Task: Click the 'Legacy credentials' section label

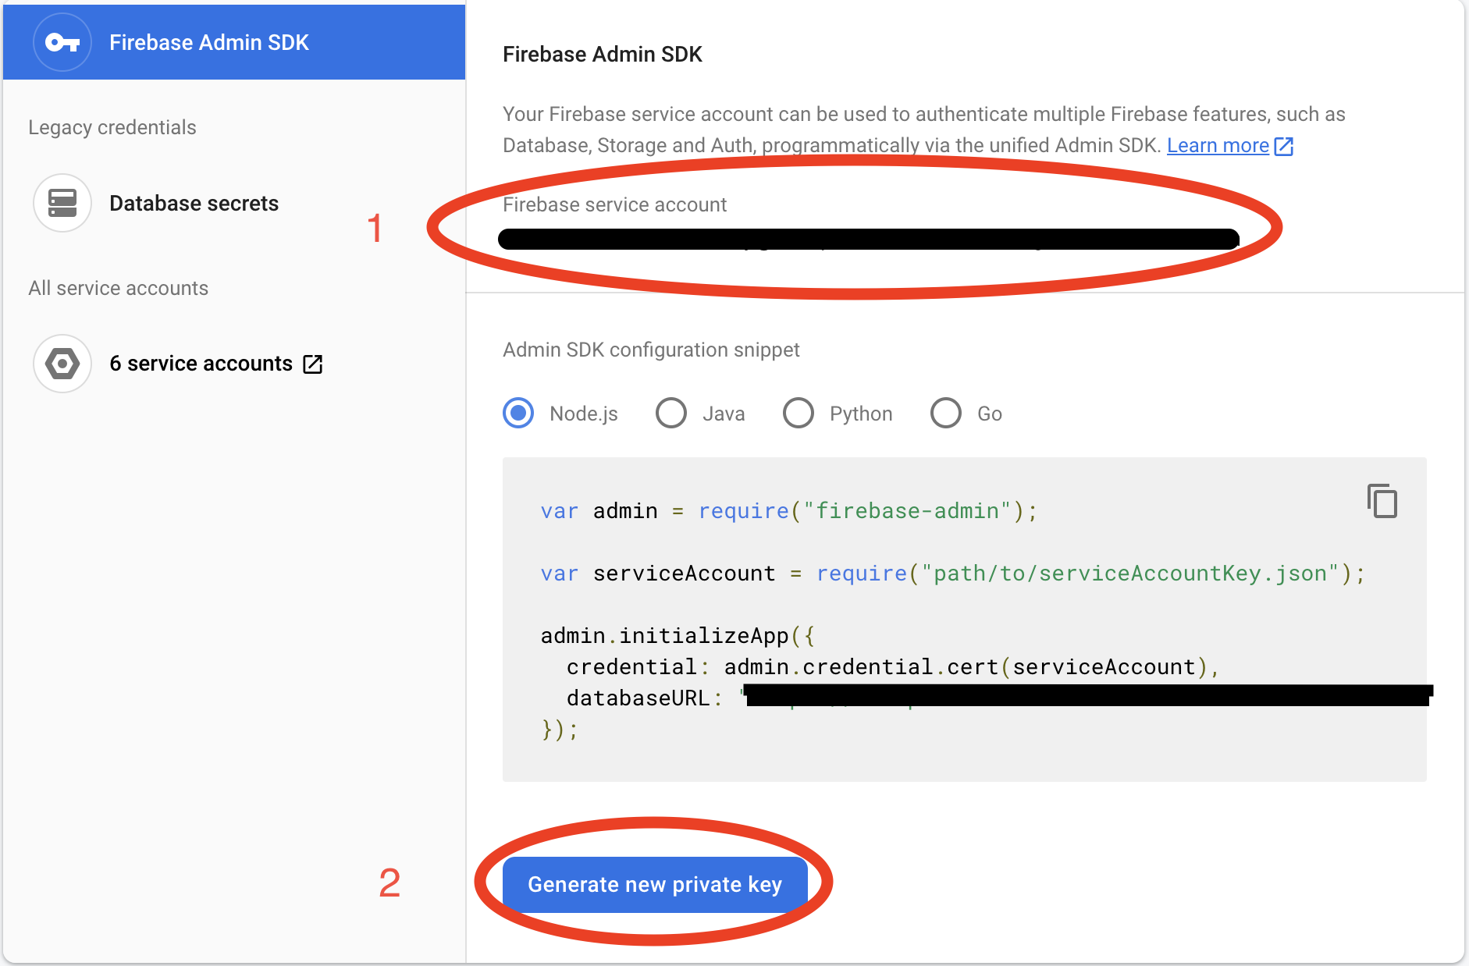Action: [x=112, y=127]
